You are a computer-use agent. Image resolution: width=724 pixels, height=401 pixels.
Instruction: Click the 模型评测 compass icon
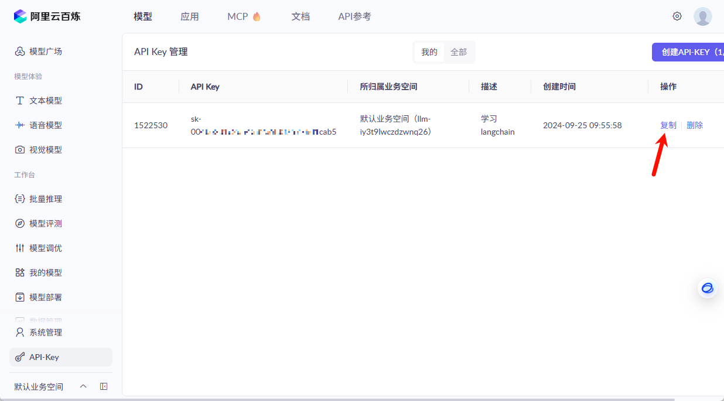(20, 224)
